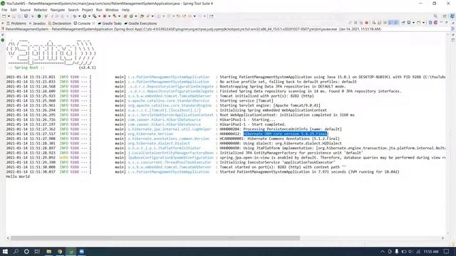Select the perspective icon at far top right
This screenshot has width=456, height=256.
tap(452, 16)
